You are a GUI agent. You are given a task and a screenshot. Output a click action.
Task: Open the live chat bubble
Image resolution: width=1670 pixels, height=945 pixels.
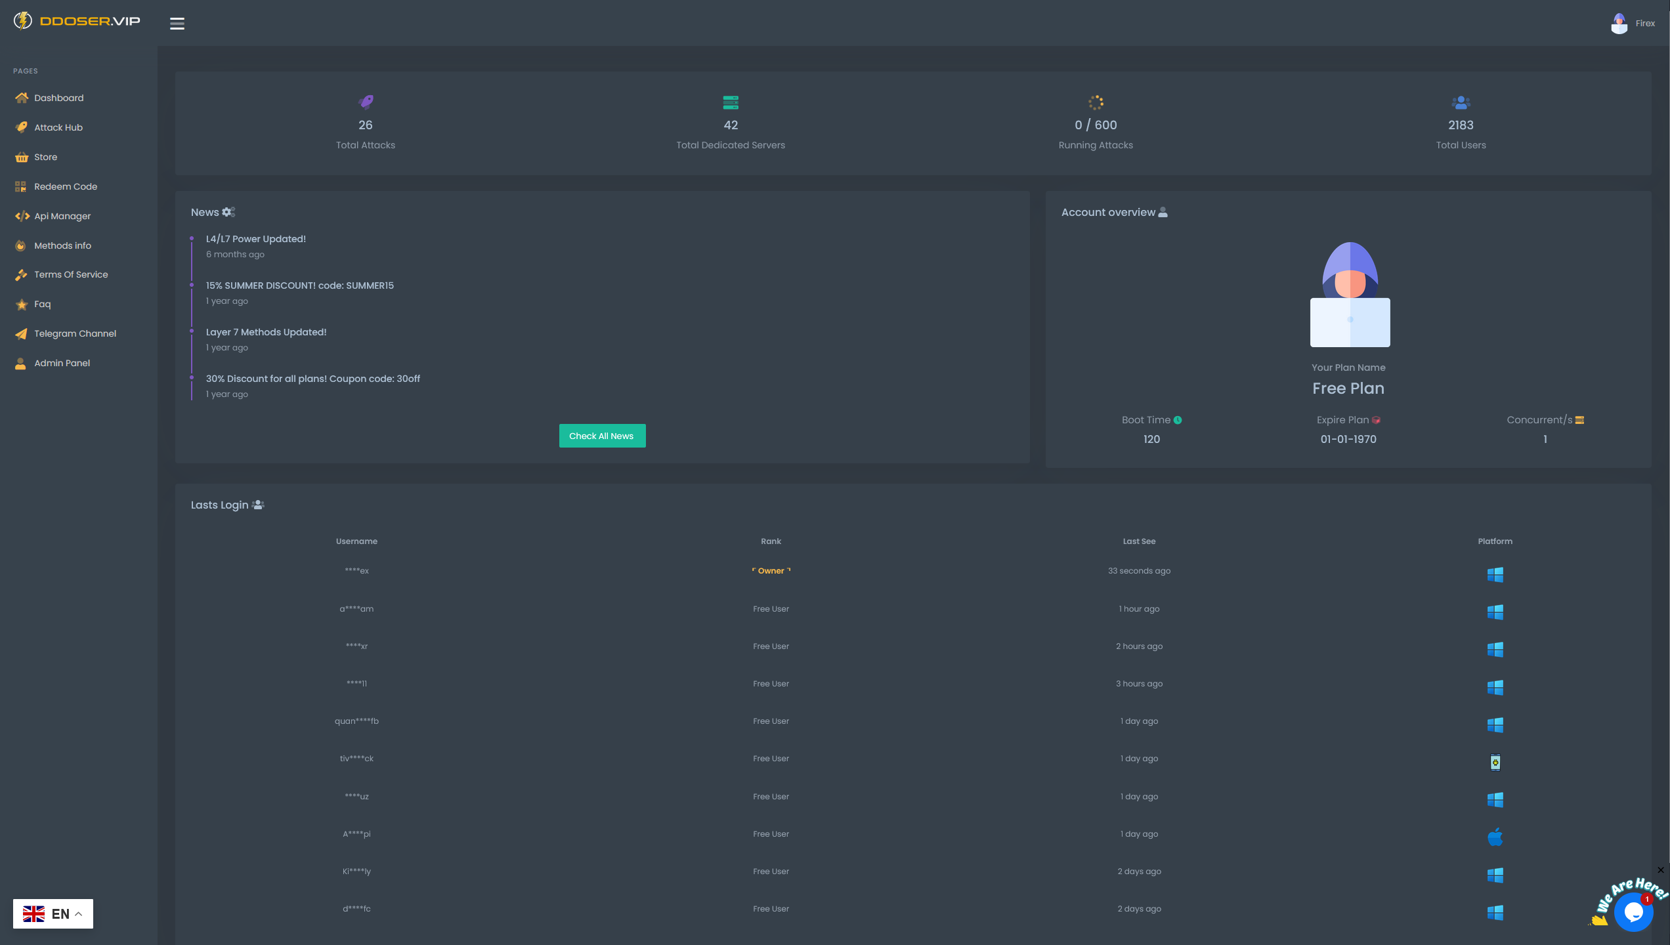click(1635, 912)
